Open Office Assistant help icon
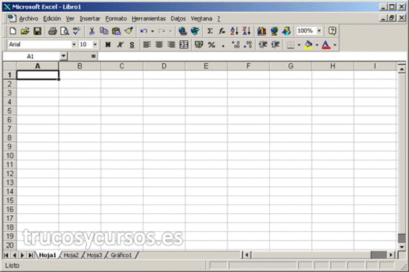 click(x=332, y=31)
